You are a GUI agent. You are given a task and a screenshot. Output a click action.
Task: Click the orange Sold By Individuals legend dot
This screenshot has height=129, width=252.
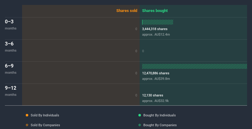pyautogui.click(x=27, y=115)
